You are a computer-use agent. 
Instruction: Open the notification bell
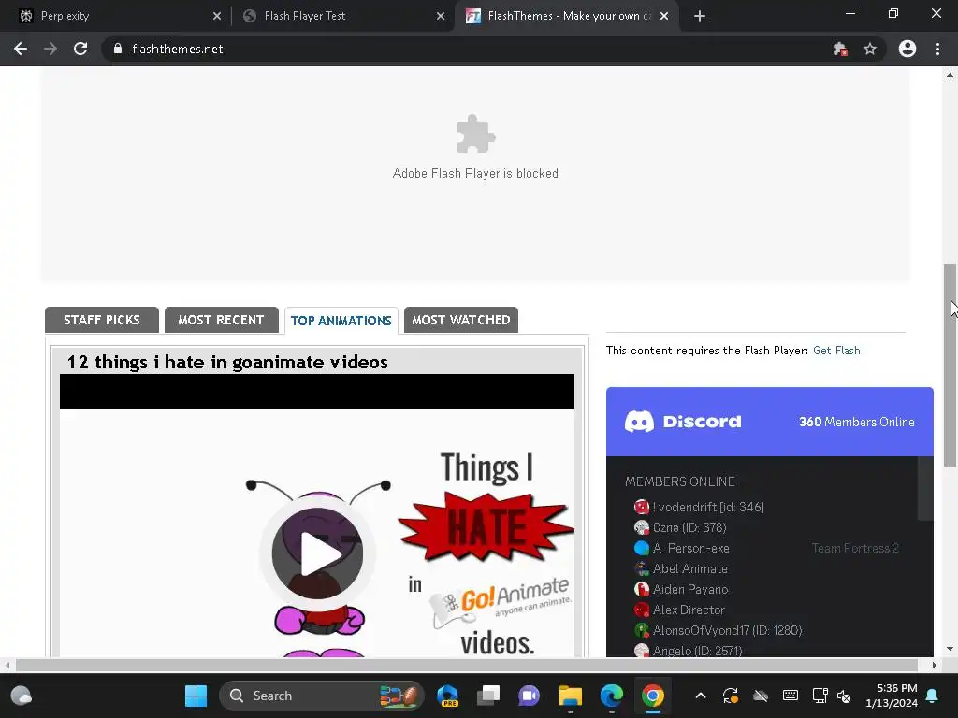click(x=933, y=696)
